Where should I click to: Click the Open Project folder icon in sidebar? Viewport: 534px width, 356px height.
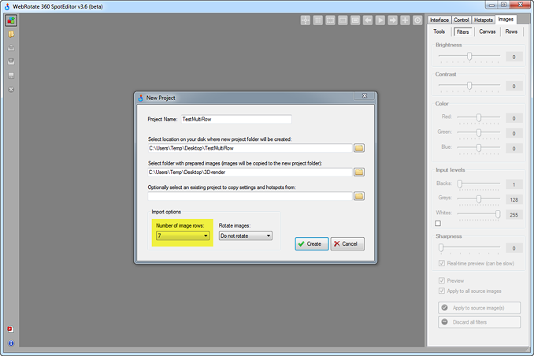11,34
